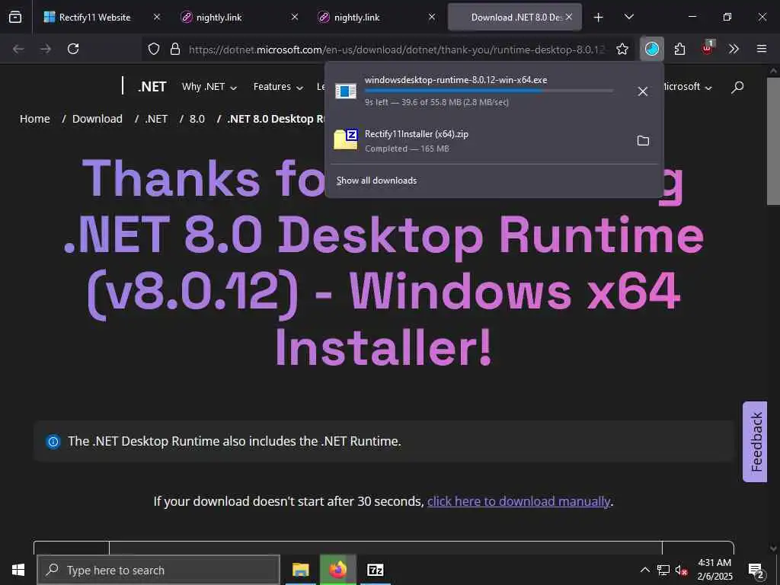Expand the Features menu

278,87
